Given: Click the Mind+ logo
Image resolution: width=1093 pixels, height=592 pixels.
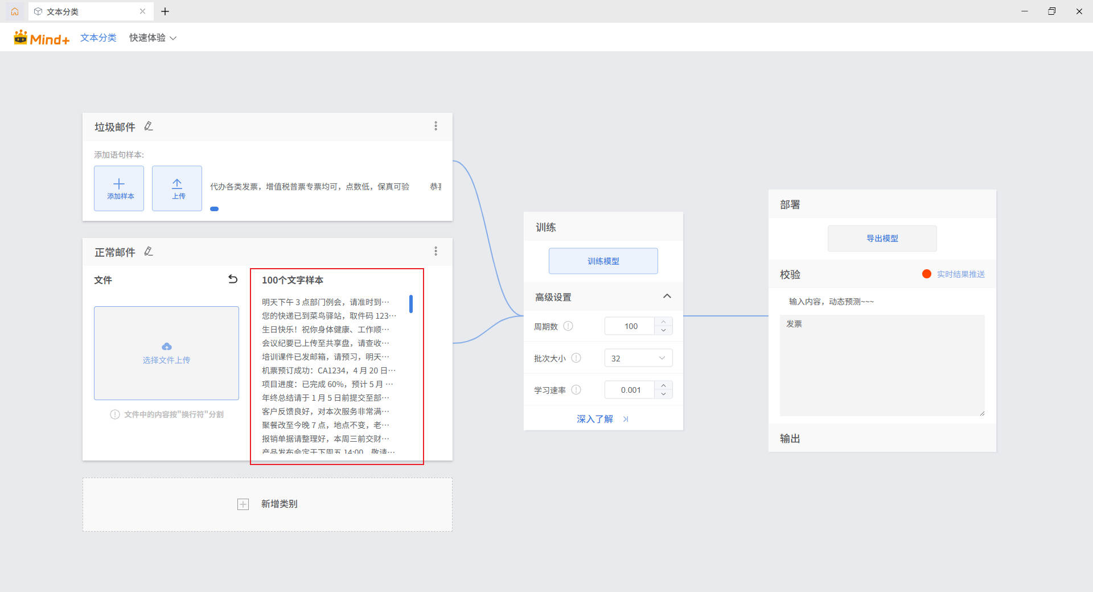Looking at the screenshot, I should point(42,38).
